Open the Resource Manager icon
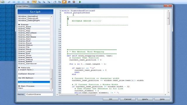 (60, 2)
